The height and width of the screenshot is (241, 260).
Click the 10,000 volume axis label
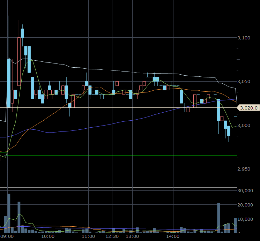pyautogui.click(x=245, y=219)
